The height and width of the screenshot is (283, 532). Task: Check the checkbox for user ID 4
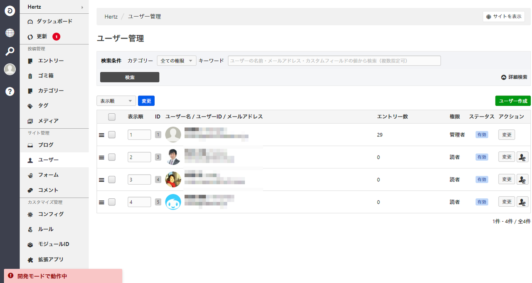click(112, 180)
